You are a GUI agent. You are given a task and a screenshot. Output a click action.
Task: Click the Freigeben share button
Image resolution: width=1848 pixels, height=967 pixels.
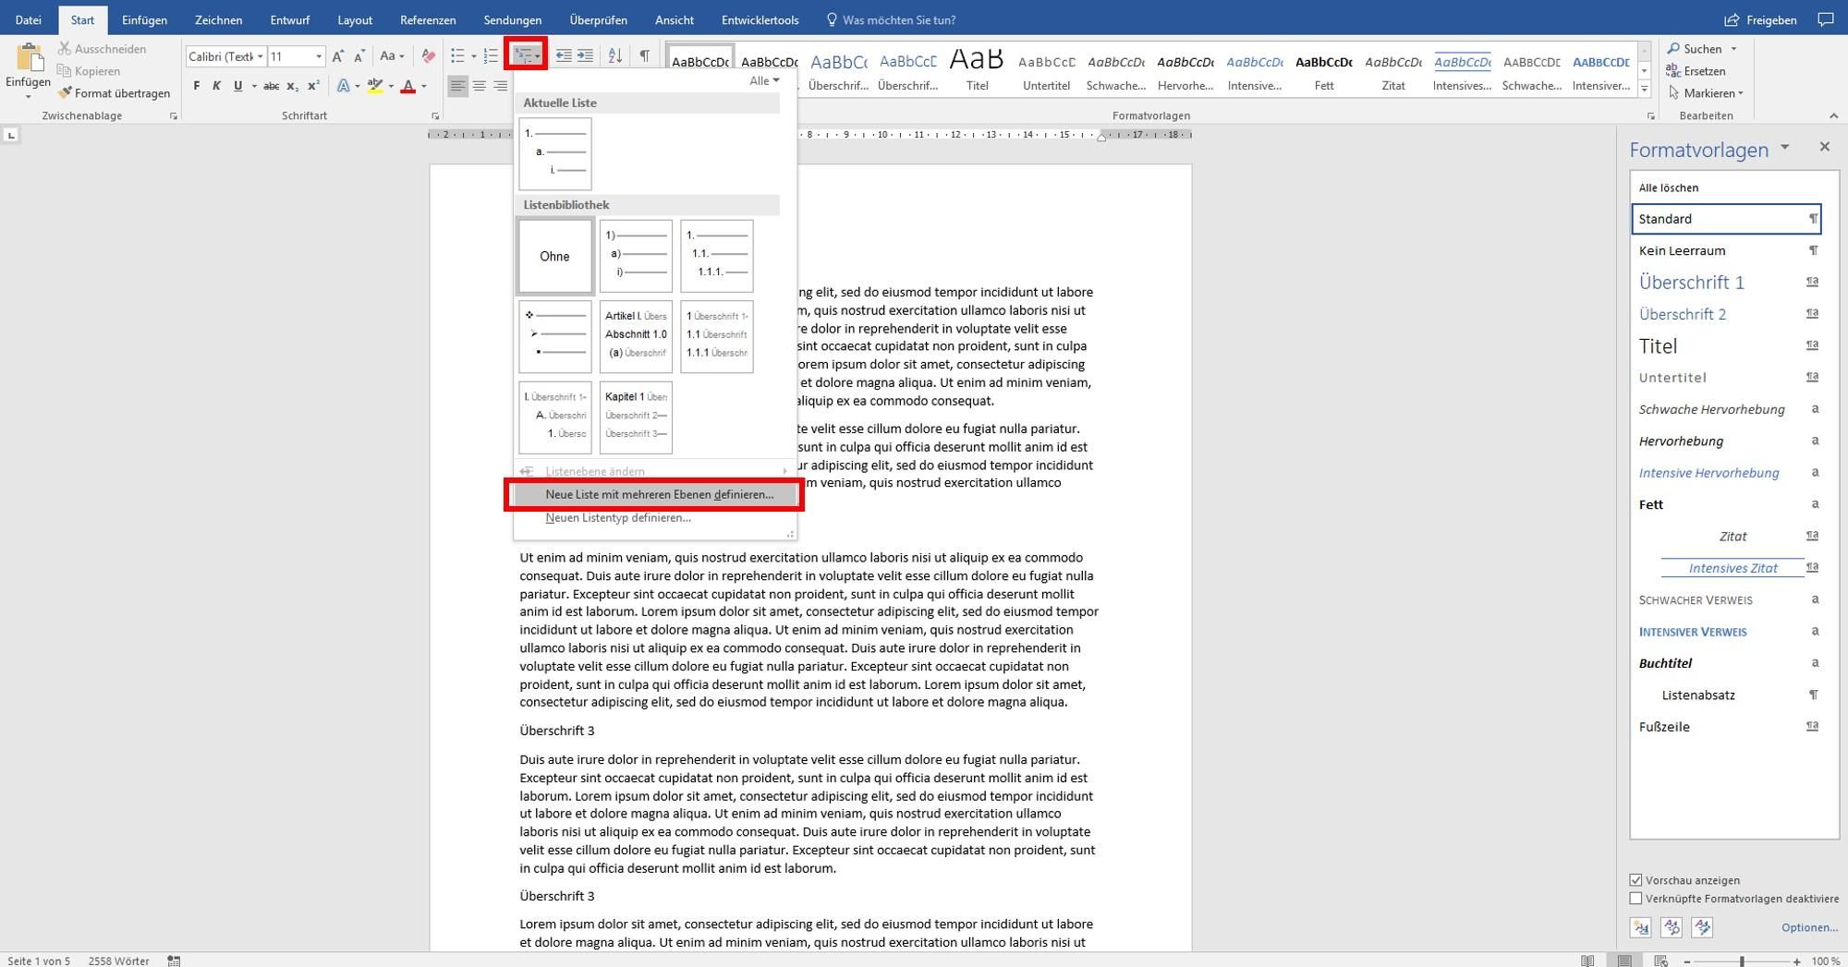(1760, 19)
